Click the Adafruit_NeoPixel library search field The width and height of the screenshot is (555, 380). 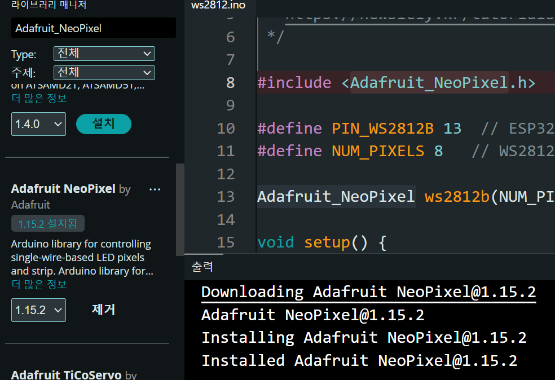click(x=94, y=28)
